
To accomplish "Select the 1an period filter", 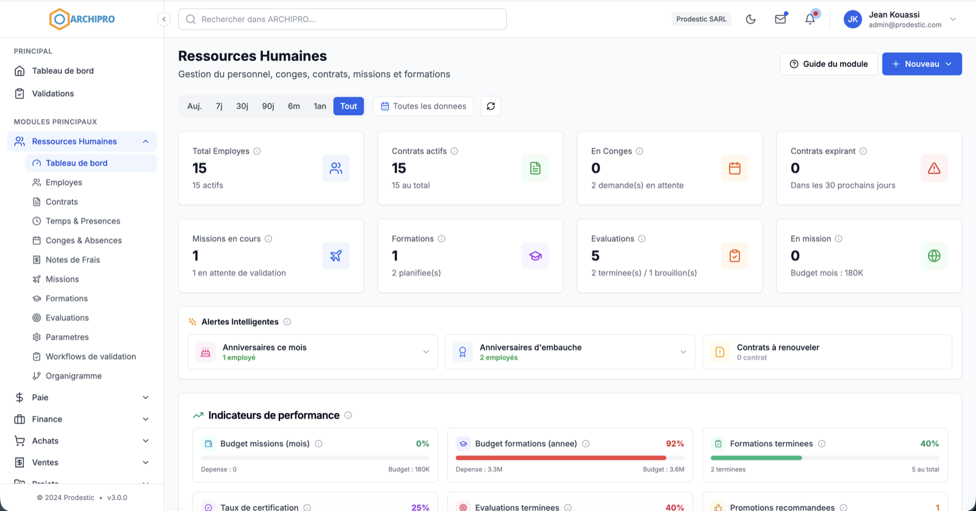I will 320,106.
